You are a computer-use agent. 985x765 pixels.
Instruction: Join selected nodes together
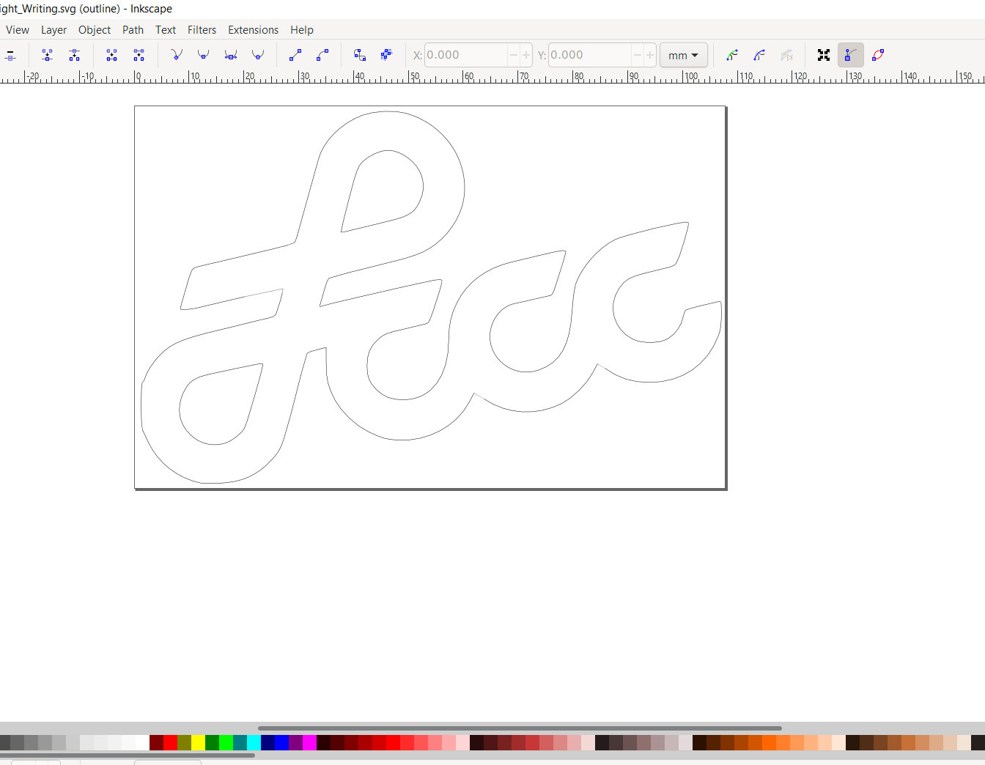(47, 55)
